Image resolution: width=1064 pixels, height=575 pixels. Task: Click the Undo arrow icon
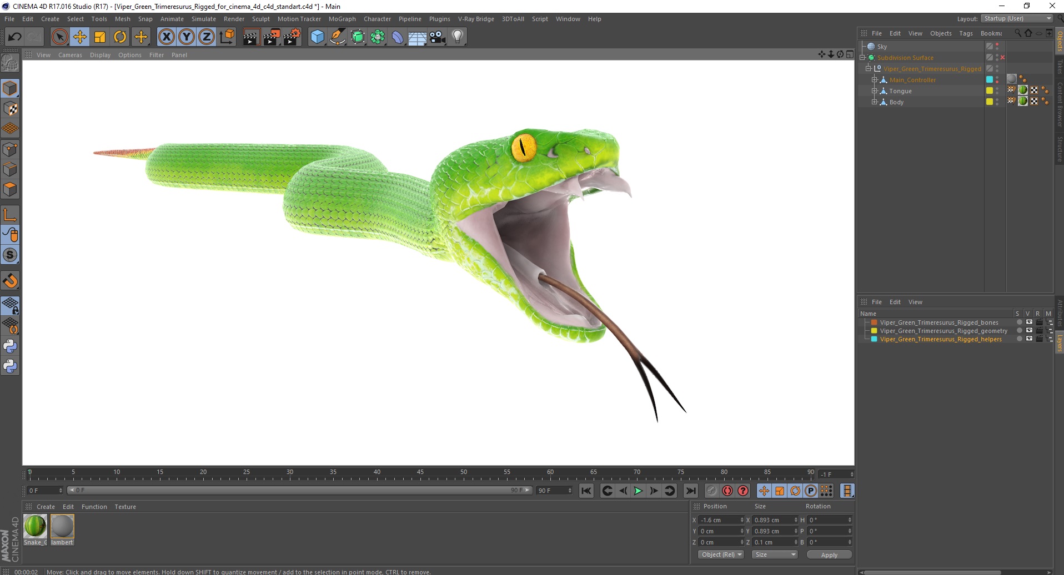coord(15,37)
